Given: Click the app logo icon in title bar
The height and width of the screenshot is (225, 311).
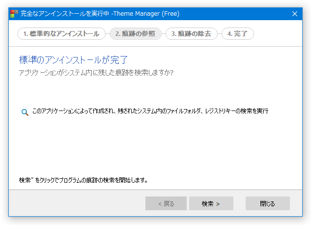Looking at the screenshot, I should [14, 13].
